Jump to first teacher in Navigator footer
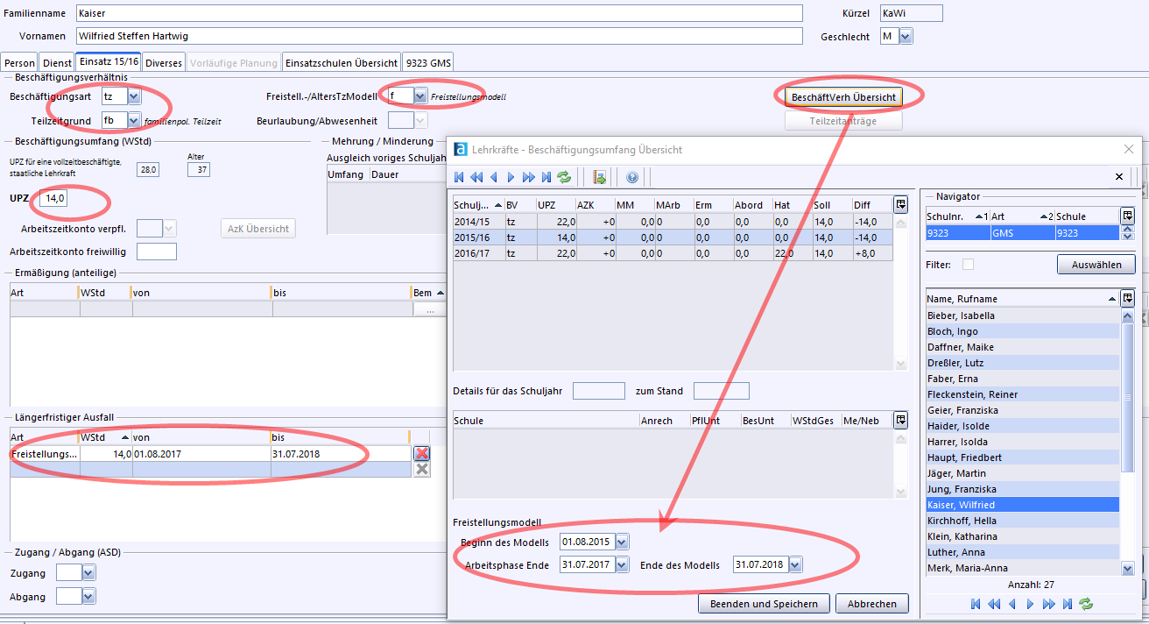Image resolution: width=1149 pixels, height=624 pixels. (x=977, y=604)
